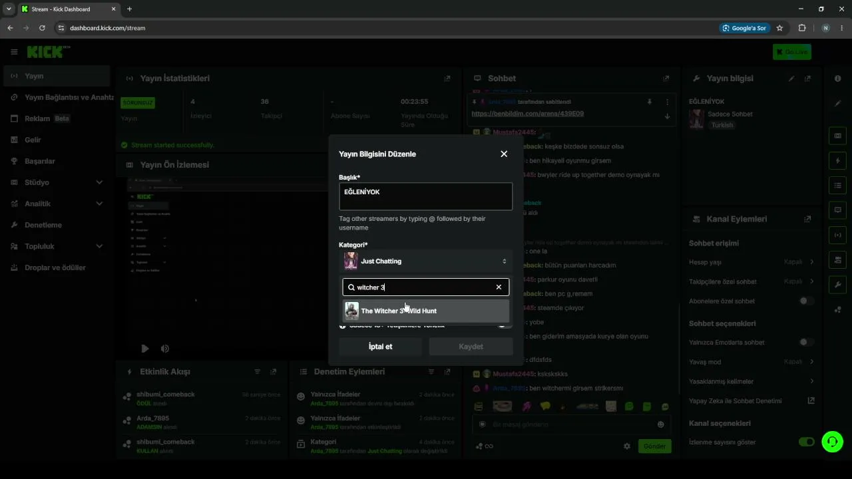
Task: Expand the Analitik sidebar menu
Action: coord(57,204)
